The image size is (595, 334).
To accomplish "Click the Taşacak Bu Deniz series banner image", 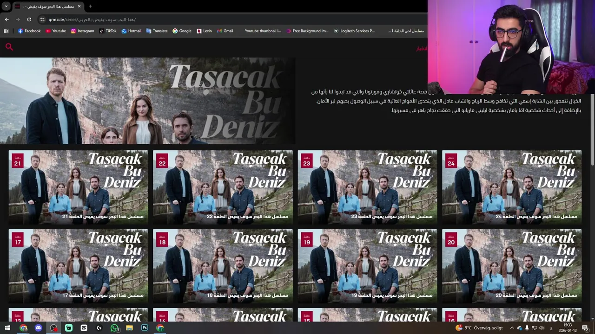I will tap(147, 101).
